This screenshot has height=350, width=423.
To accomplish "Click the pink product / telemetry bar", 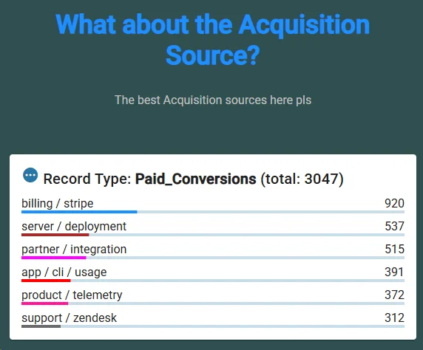I will (45, 303).
